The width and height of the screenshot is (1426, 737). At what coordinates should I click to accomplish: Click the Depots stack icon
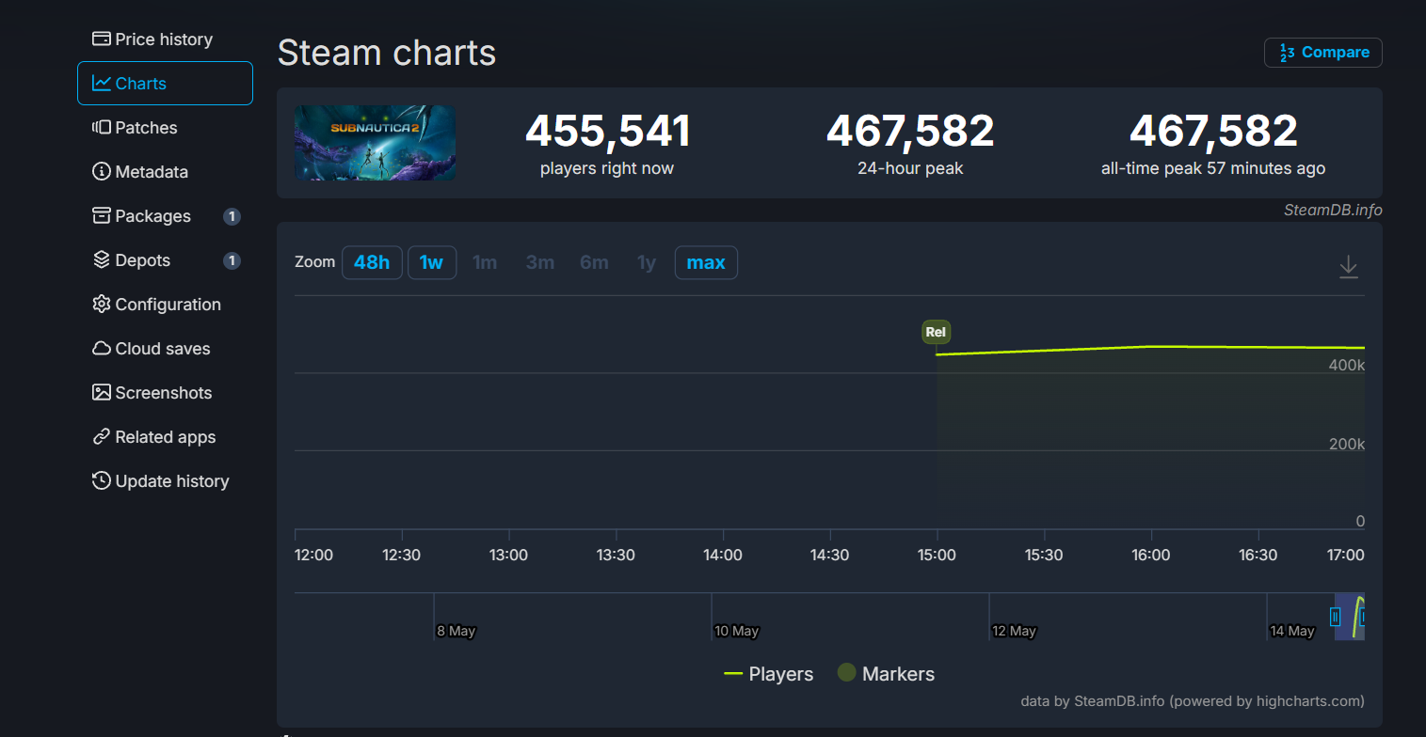(102, 260)
